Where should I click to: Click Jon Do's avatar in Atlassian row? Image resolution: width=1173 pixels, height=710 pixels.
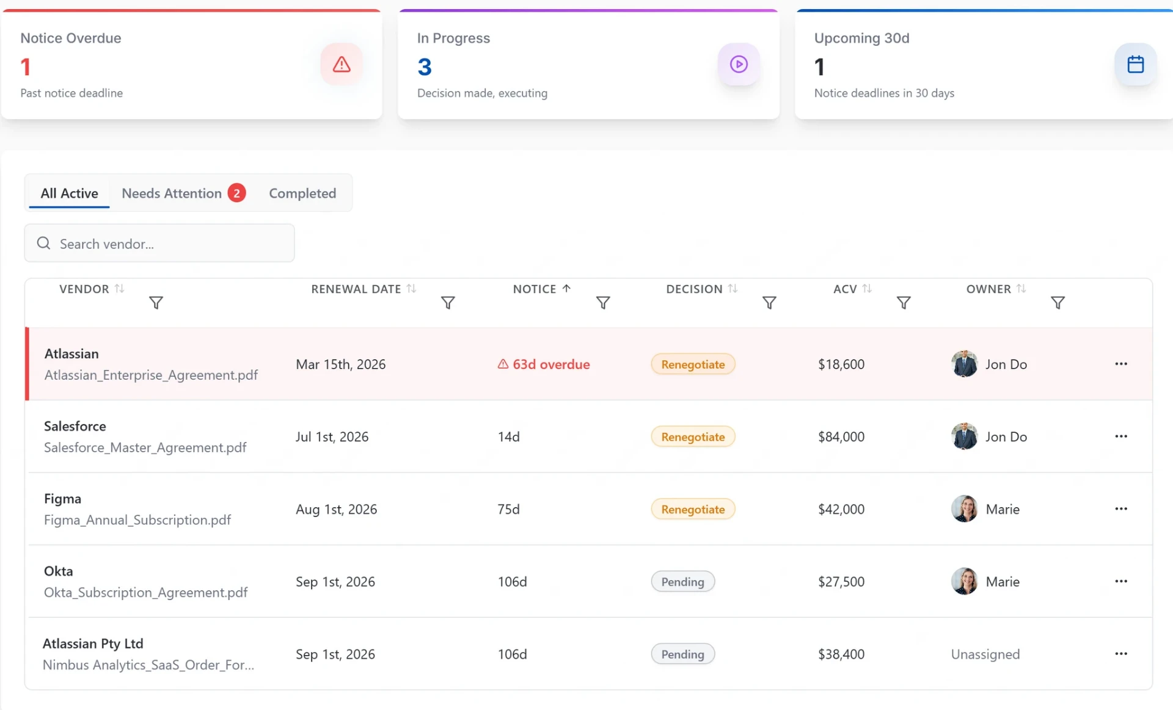point(965,364)
